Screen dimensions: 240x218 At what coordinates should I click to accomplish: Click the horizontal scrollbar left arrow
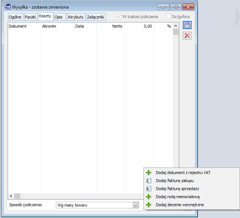[x=11, y=196]
